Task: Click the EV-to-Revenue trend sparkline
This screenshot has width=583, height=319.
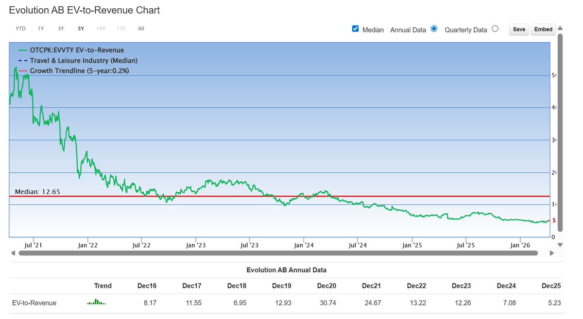Action: pos(96,302)
